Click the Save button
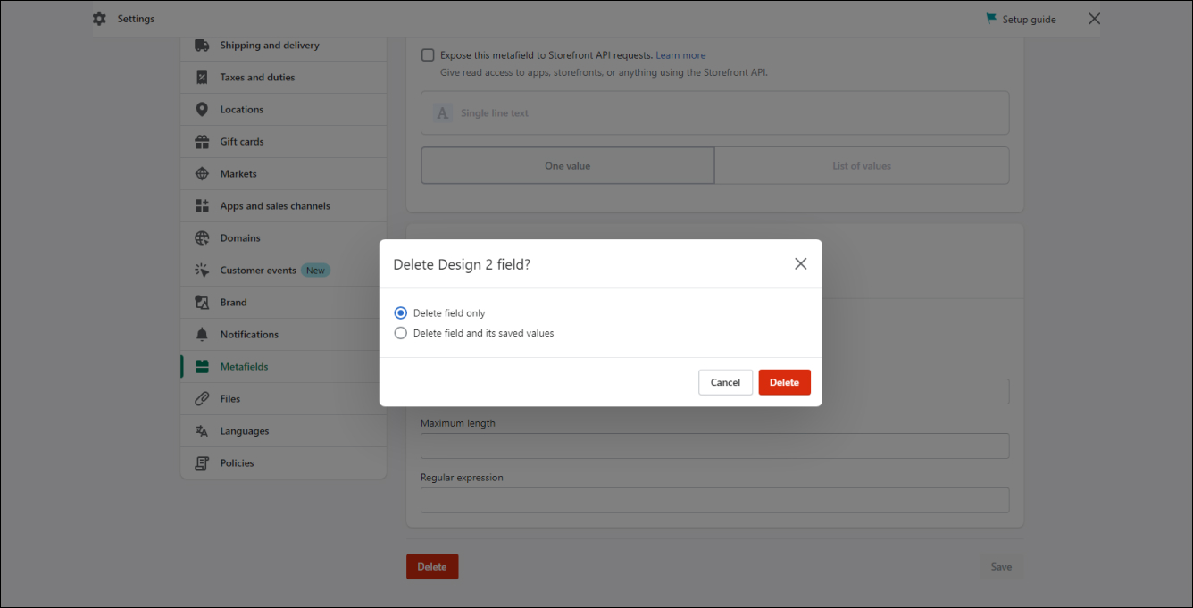Screen dimensions: 1193x608 point(1001,567)
